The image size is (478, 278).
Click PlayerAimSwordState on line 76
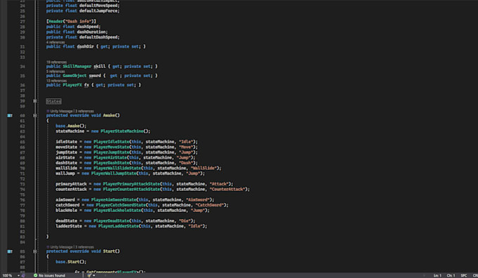point(114,200)
